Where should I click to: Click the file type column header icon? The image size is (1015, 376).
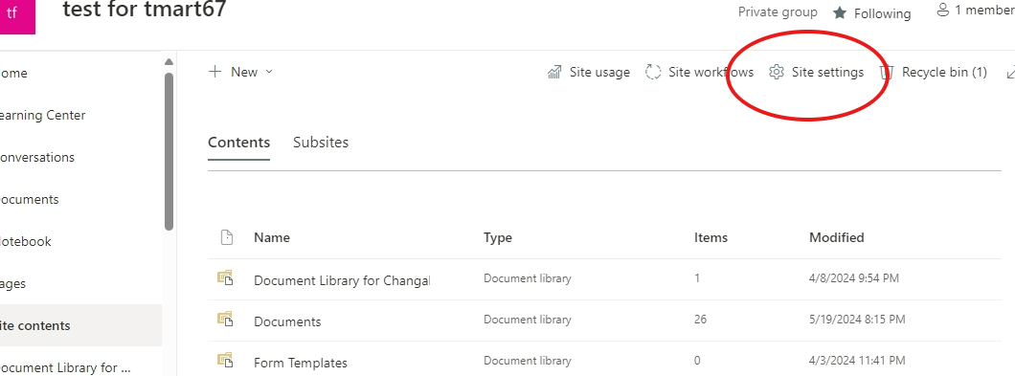(227, 237)
